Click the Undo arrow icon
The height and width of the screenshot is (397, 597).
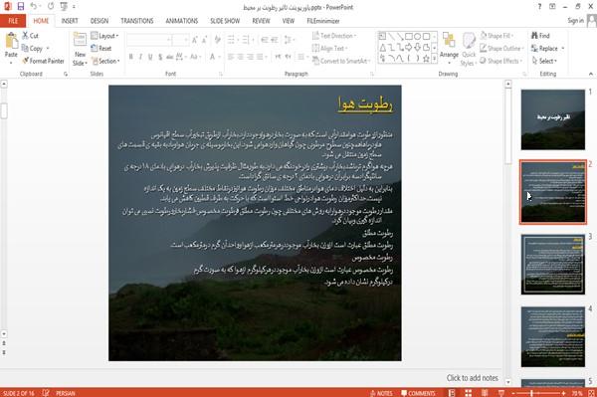click(x=34, y=6)
